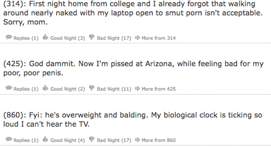271x147 pixels.
Task: Vote Good Night (2) on the 425 post
Action: pyautogui.click(x=67, y=89)
